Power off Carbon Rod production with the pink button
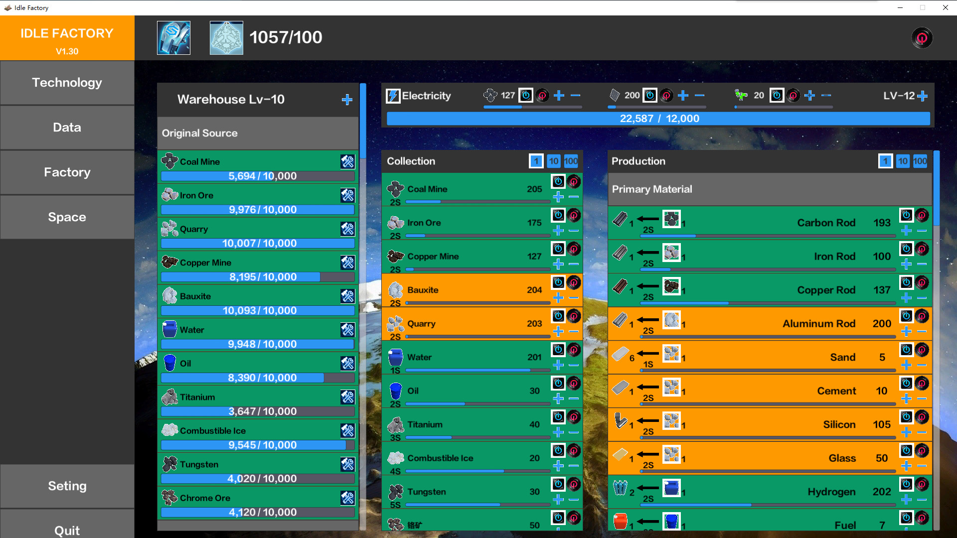Image resolution: width=957 pixels, height=538 pixels. [921, 215]
